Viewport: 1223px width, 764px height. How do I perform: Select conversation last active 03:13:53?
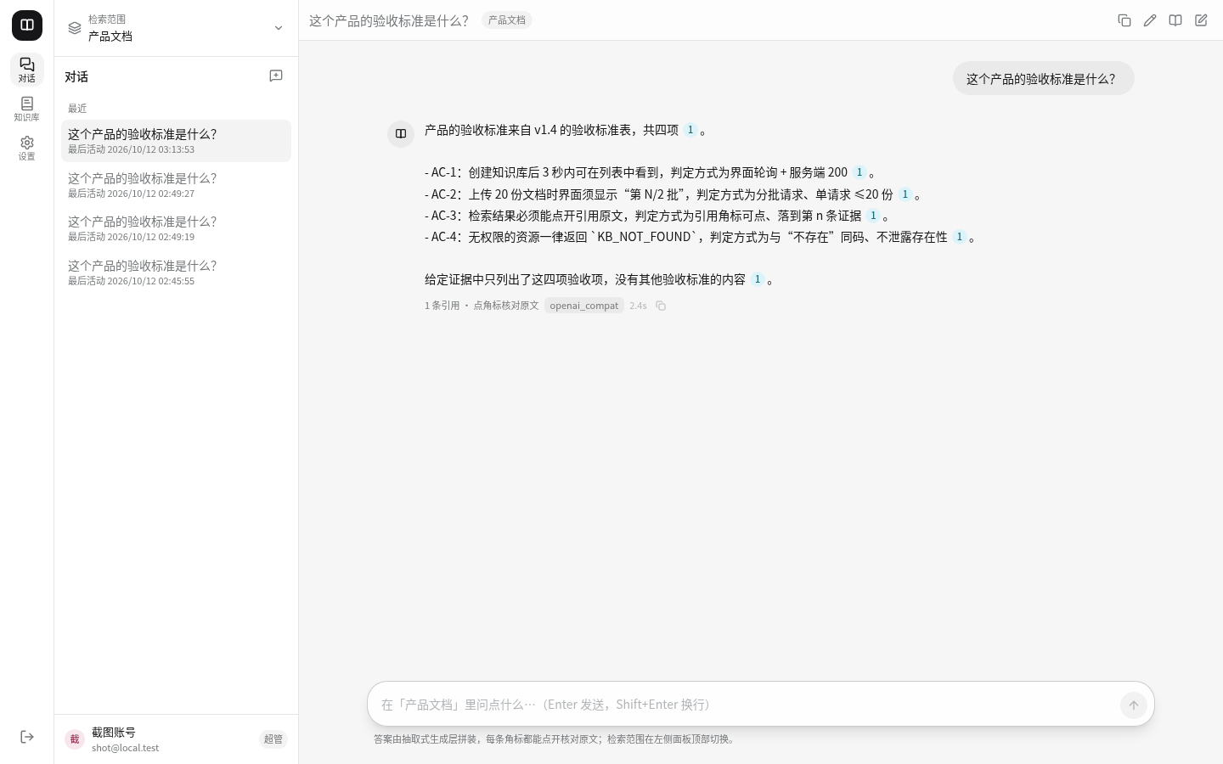pos(176,141)
